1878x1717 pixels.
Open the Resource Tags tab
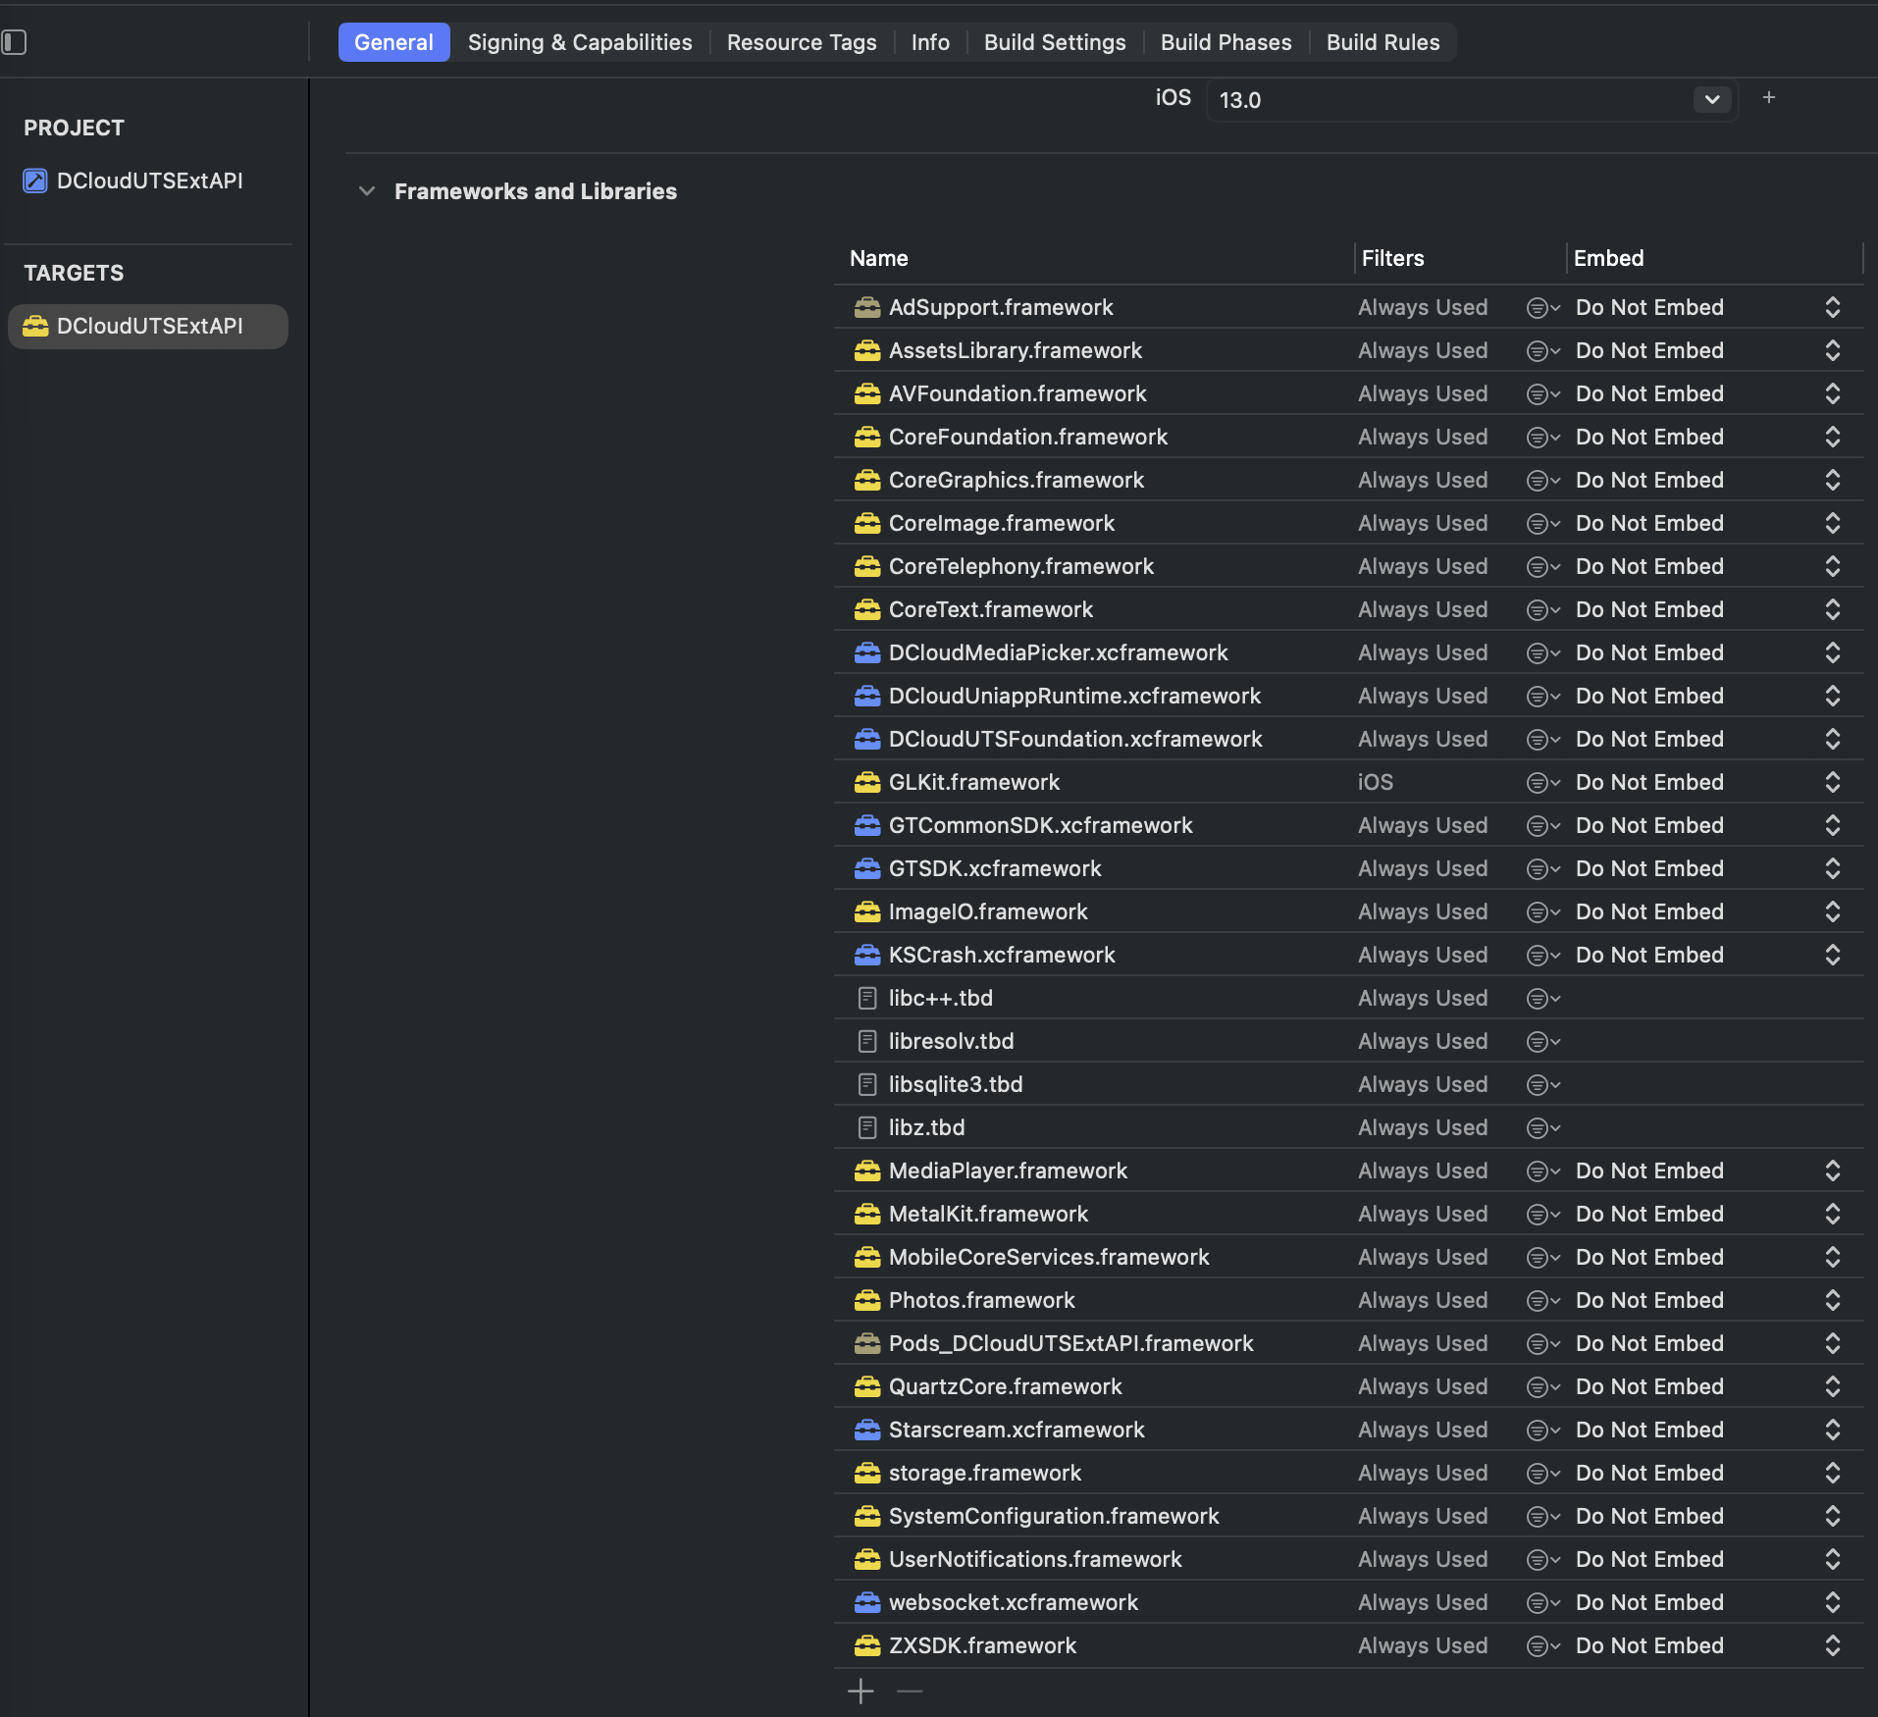click(802, 42)
